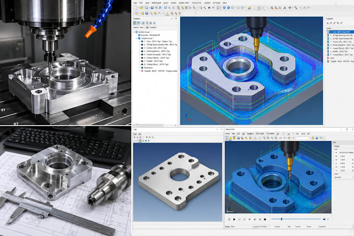This screenshot has height=236, width=354.
Task: Select the '1 - Face' operation in tree
Action: point(156,41)
